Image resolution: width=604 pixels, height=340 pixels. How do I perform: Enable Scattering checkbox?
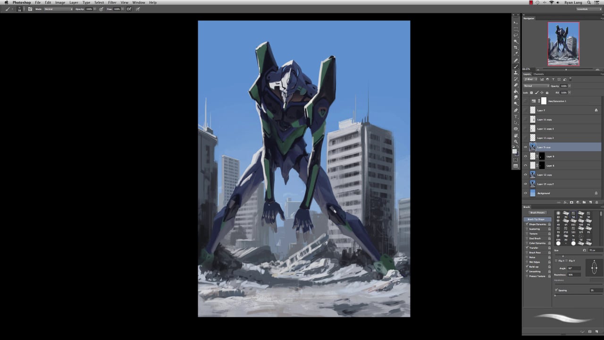[527, 229]
